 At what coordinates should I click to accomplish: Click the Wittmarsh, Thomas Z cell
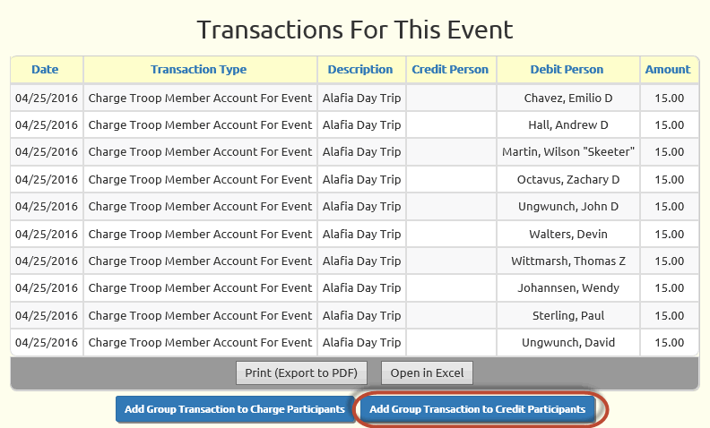tap(568, 261)
